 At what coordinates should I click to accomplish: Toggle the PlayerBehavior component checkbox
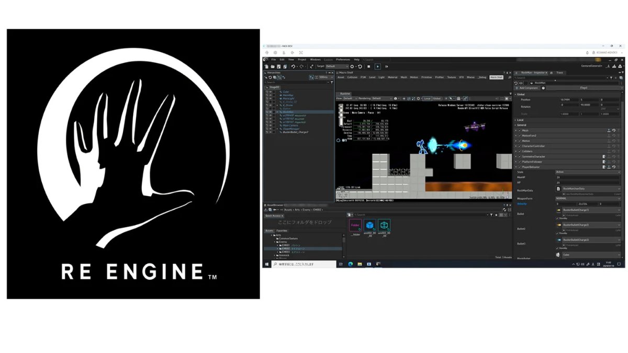tap(520, 167)
